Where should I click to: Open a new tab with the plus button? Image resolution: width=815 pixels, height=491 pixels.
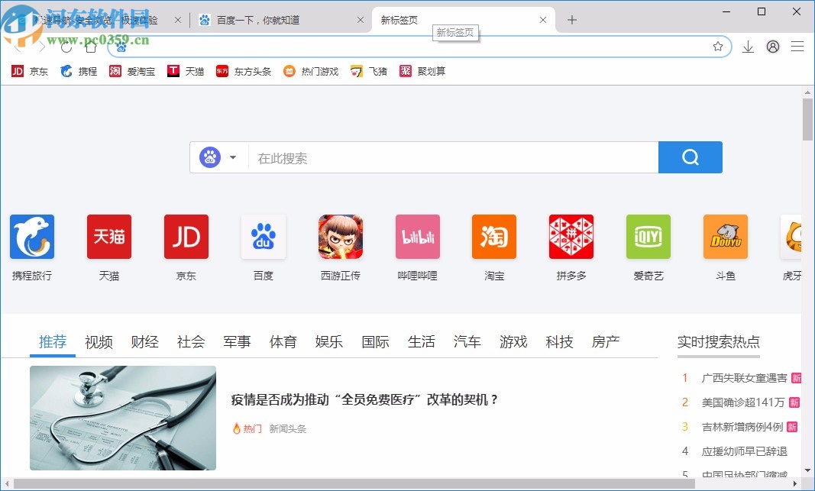[x=571, y=20]
